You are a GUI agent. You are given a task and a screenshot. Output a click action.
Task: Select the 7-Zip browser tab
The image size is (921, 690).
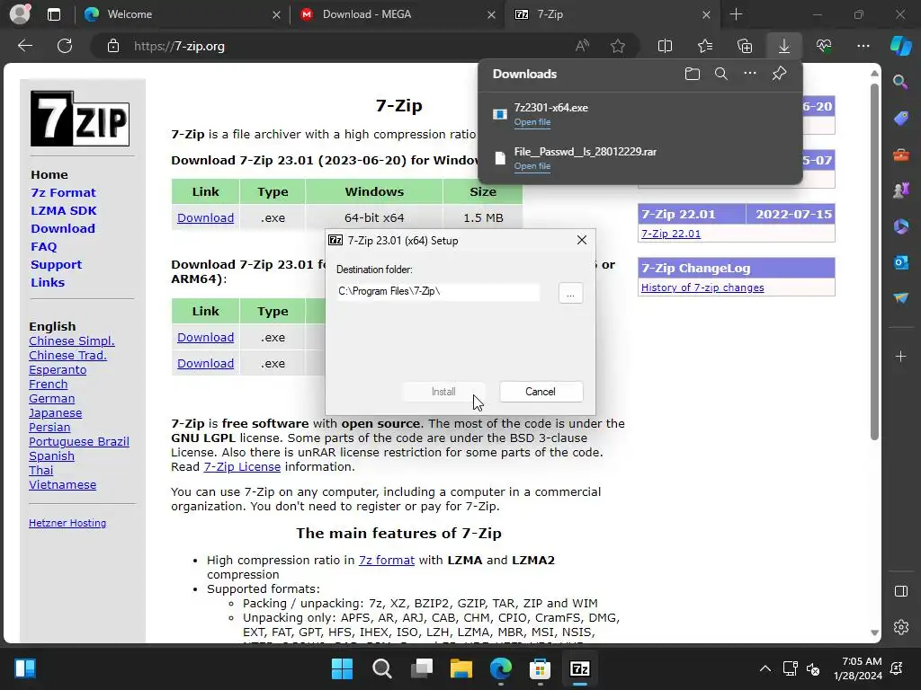(612, 14)
